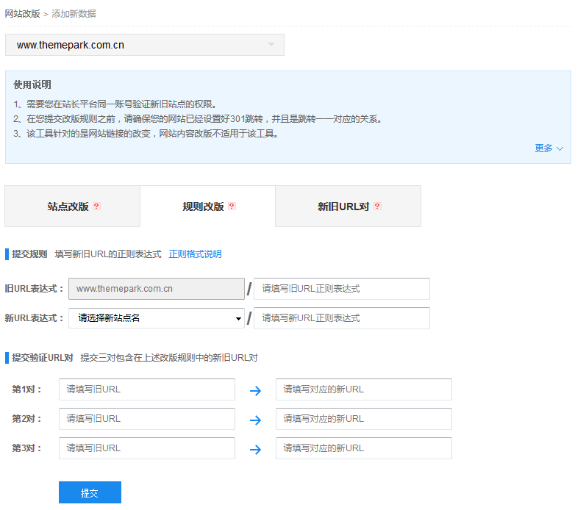Click 第2对 corresponding new URL field
586x510 pixels.
(363, 419)
